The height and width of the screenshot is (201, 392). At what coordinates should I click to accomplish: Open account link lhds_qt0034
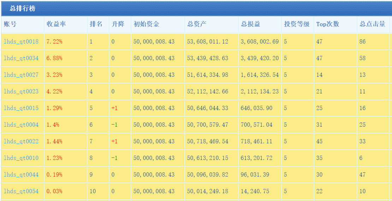click(x=21, y=58)
